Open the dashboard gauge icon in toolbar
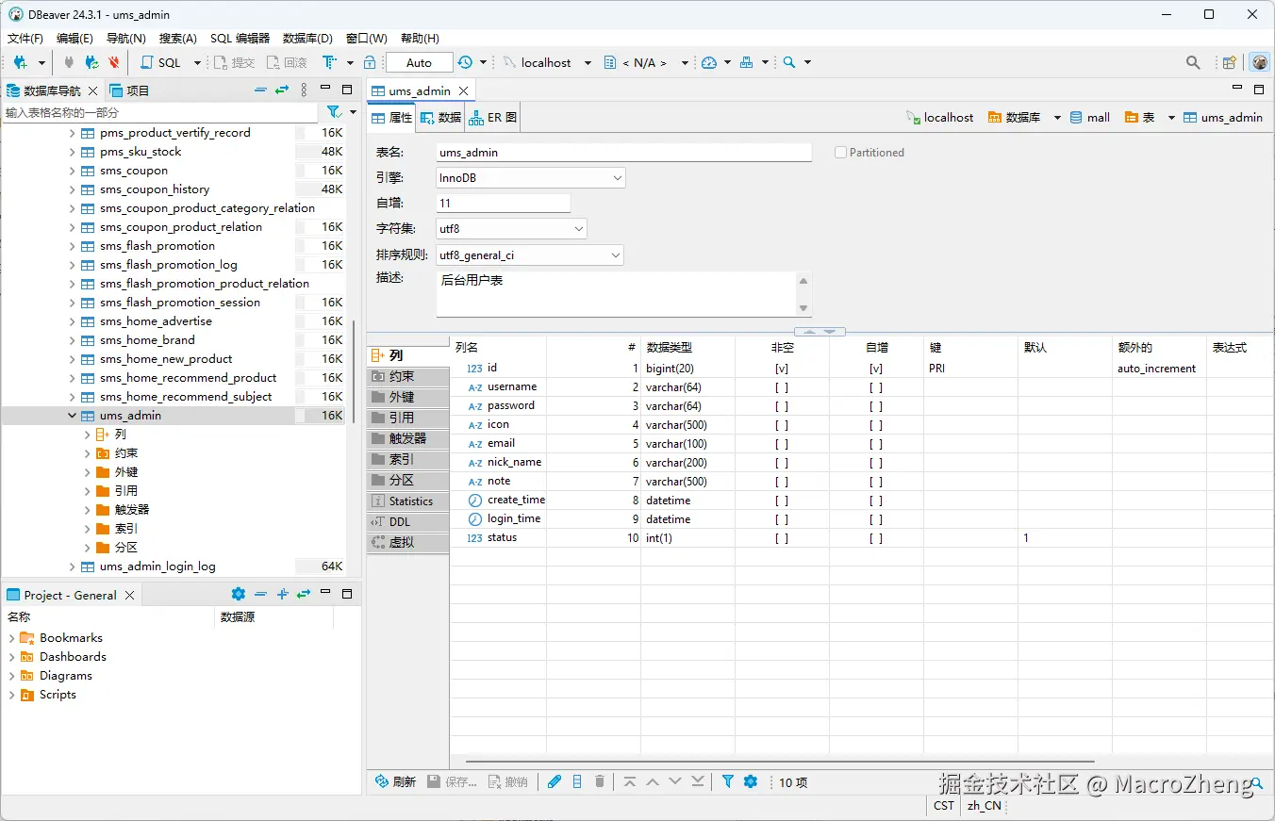The image size is (1275, 821). tap(709, 62)
